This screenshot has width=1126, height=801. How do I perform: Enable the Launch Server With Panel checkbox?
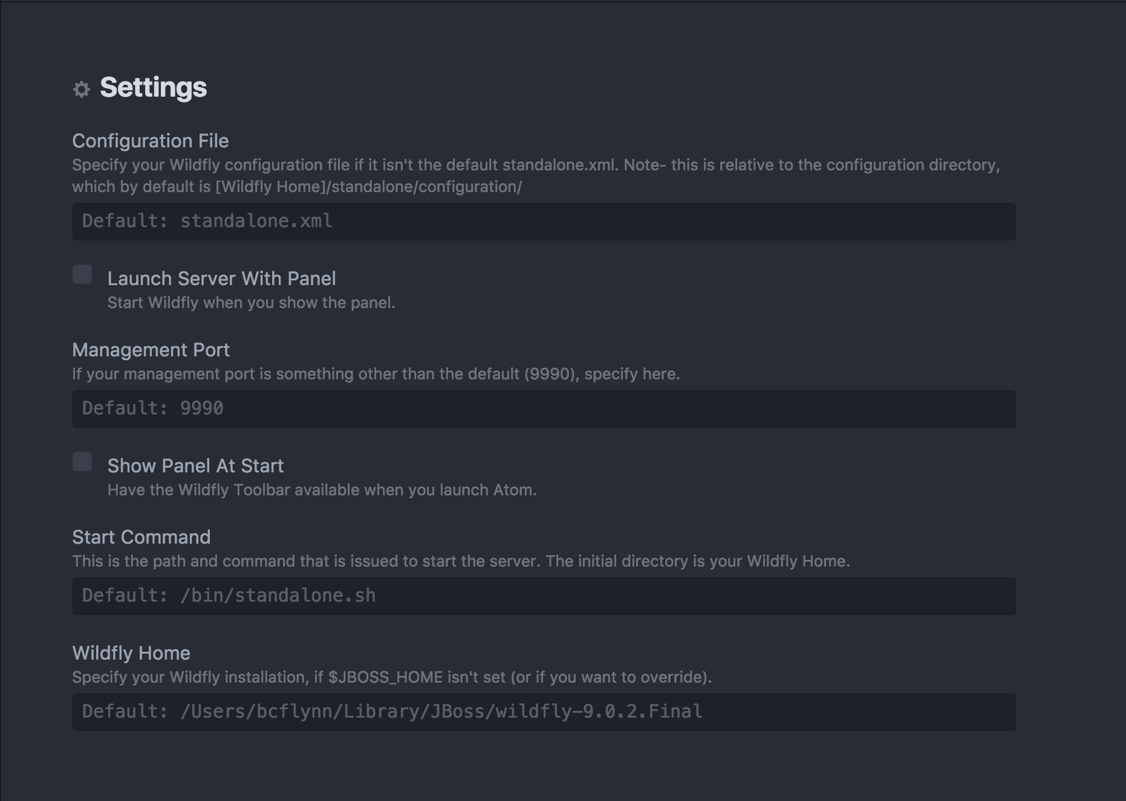click(82, 274)
